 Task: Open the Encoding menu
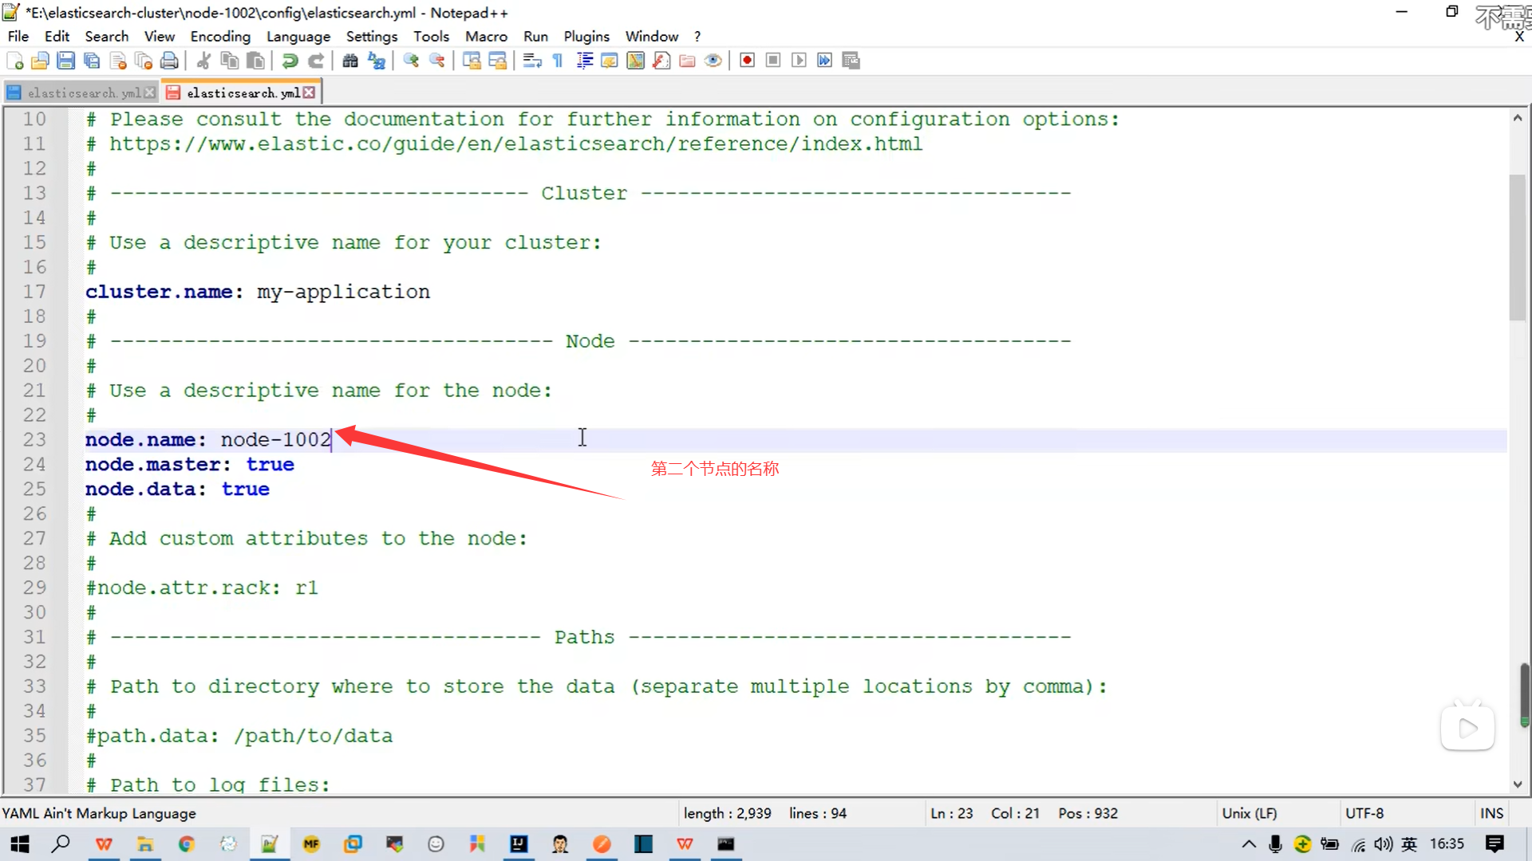coord(220,37)
